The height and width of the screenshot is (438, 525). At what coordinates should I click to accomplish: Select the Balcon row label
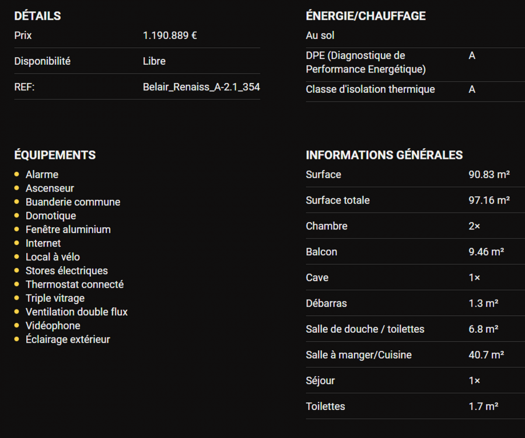(x=321, y=252)
